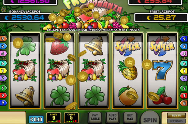Open the PAY TABLE
The width and height of the screenshot is (188, 124).
[95, 118]
